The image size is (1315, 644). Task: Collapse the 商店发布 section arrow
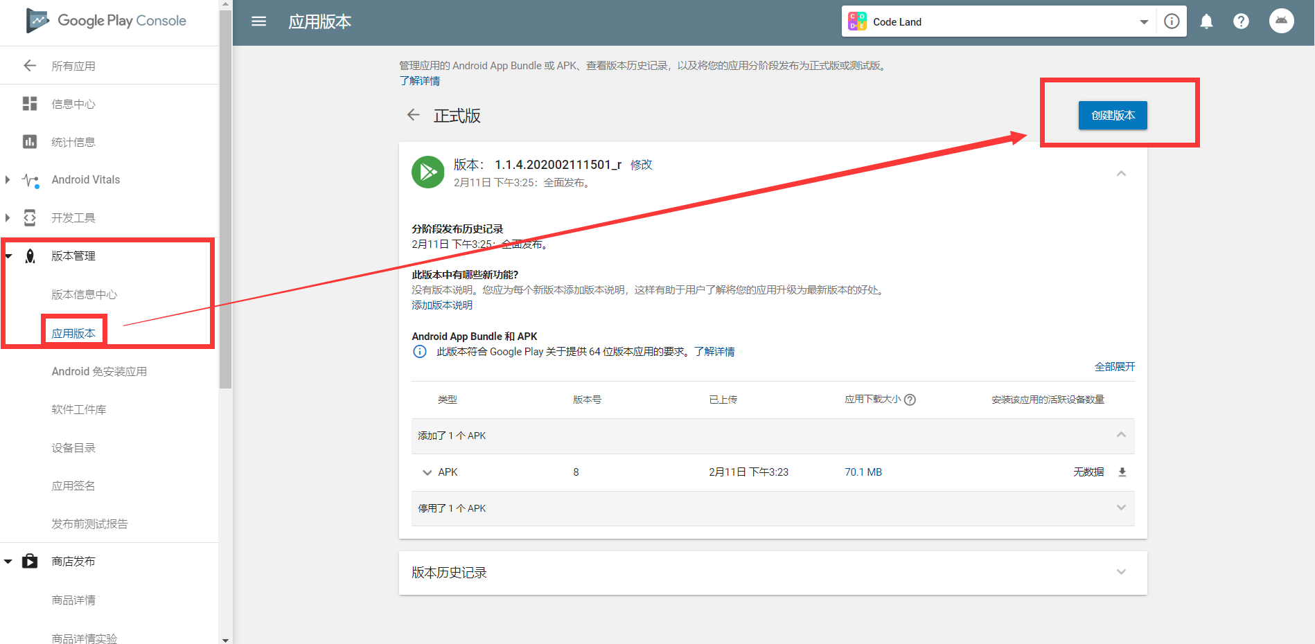click(8, 562)
